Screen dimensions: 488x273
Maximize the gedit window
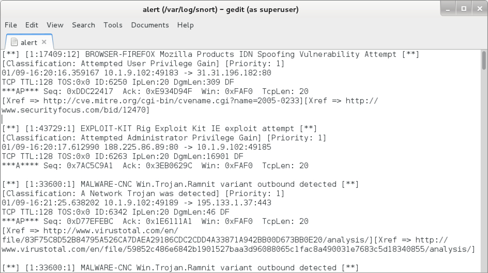[x=464, y=9]
